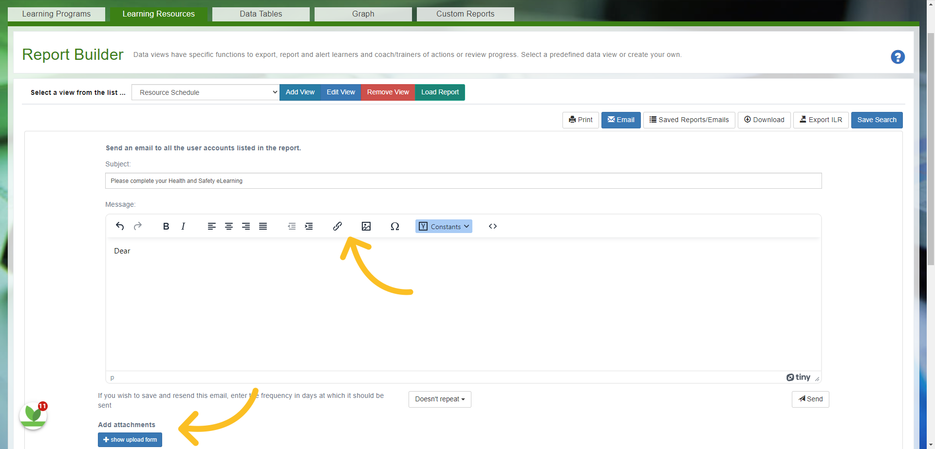Align message text right

pyautogui.click(x=246, y=226)
